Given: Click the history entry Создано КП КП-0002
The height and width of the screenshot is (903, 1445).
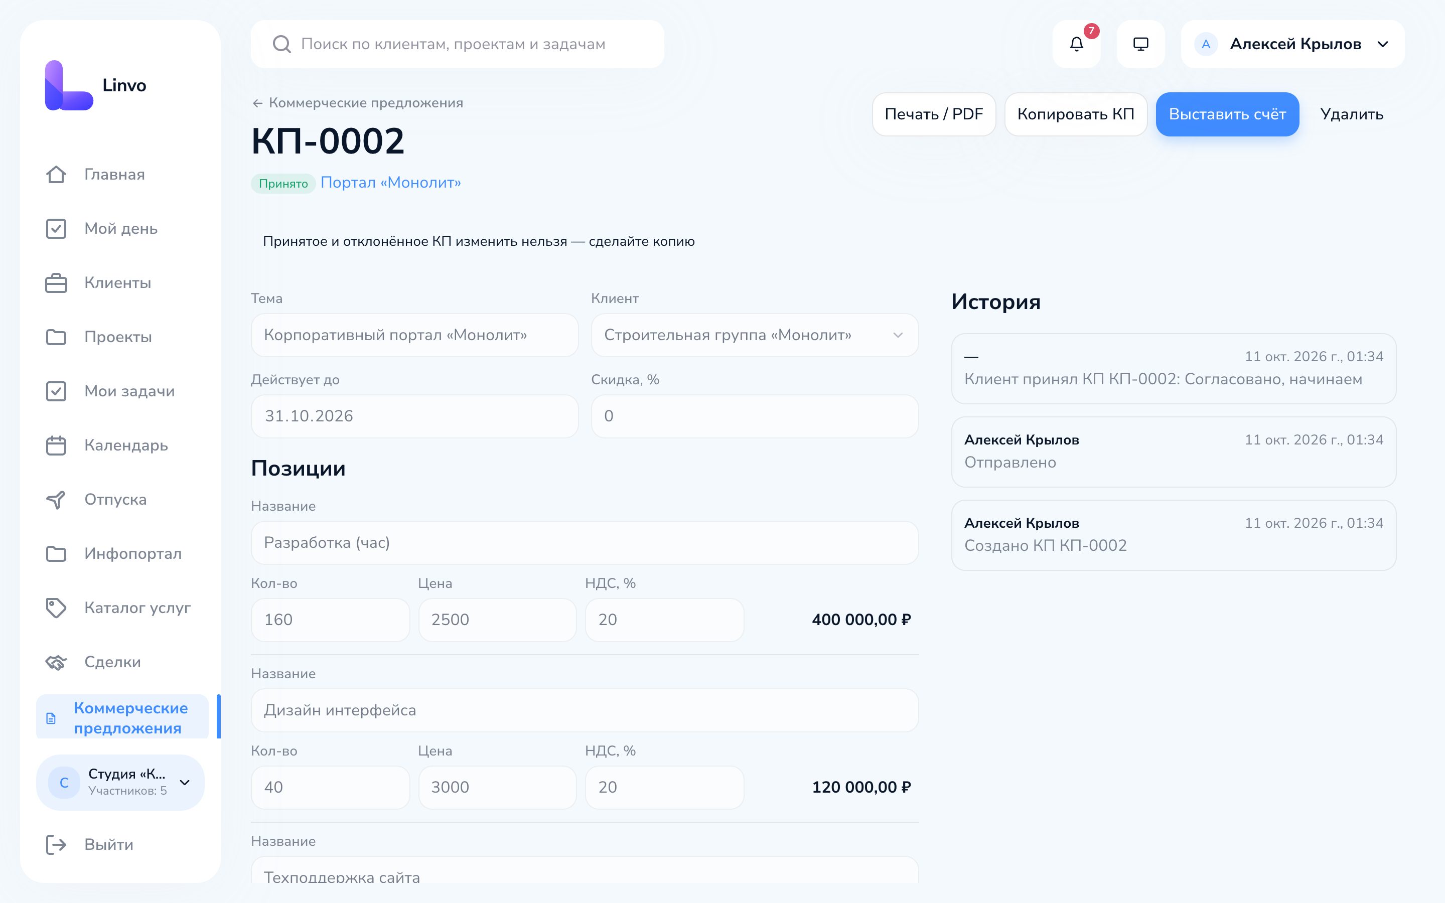Looking at the screenshot, I should [x=1174, y=535].
